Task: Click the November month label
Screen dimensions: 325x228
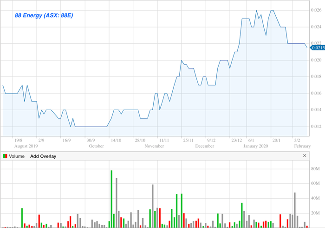Action: tap(154, 146)
